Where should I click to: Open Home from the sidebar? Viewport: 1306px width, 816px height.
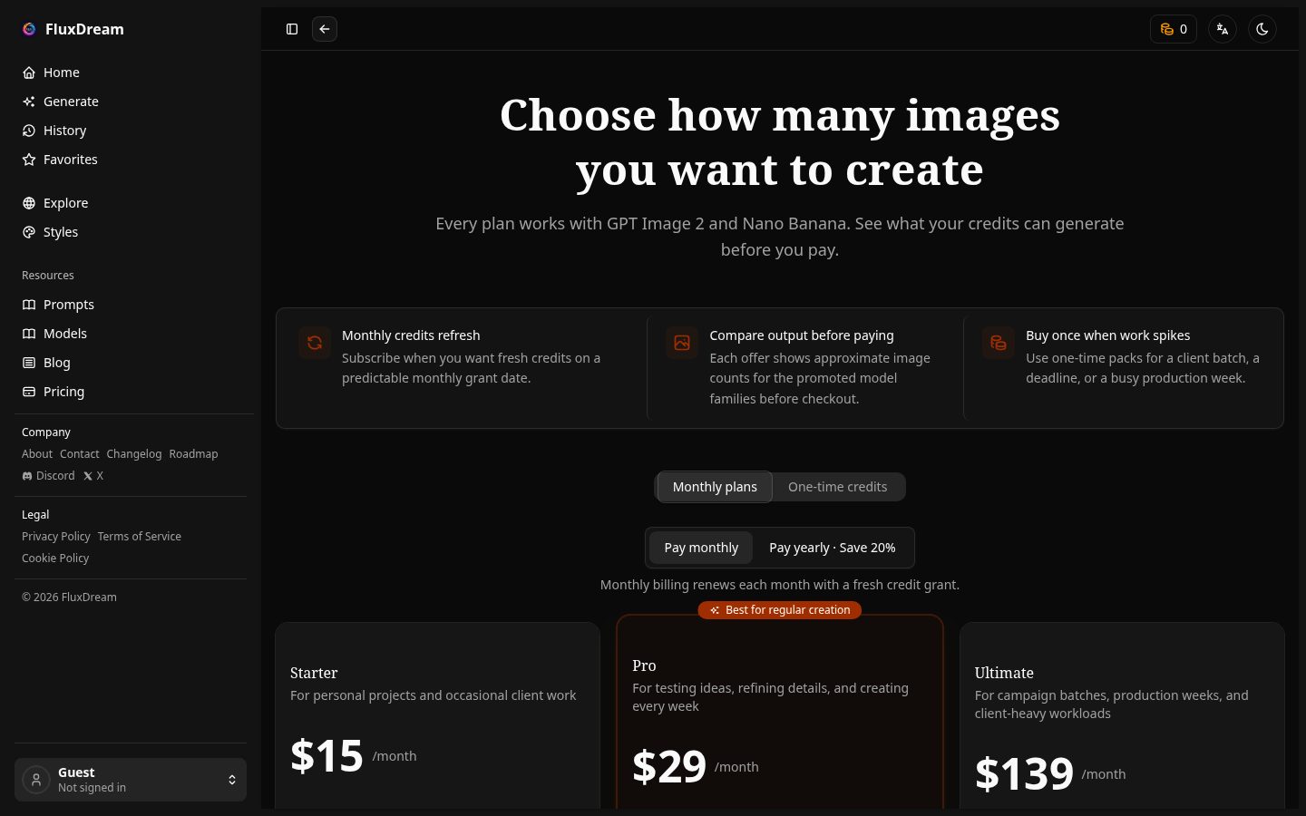tap(131, 73)
